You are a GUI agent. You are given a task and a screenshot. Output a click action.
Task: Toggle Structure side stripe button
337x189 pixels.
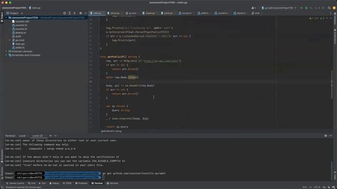[2, 173]
